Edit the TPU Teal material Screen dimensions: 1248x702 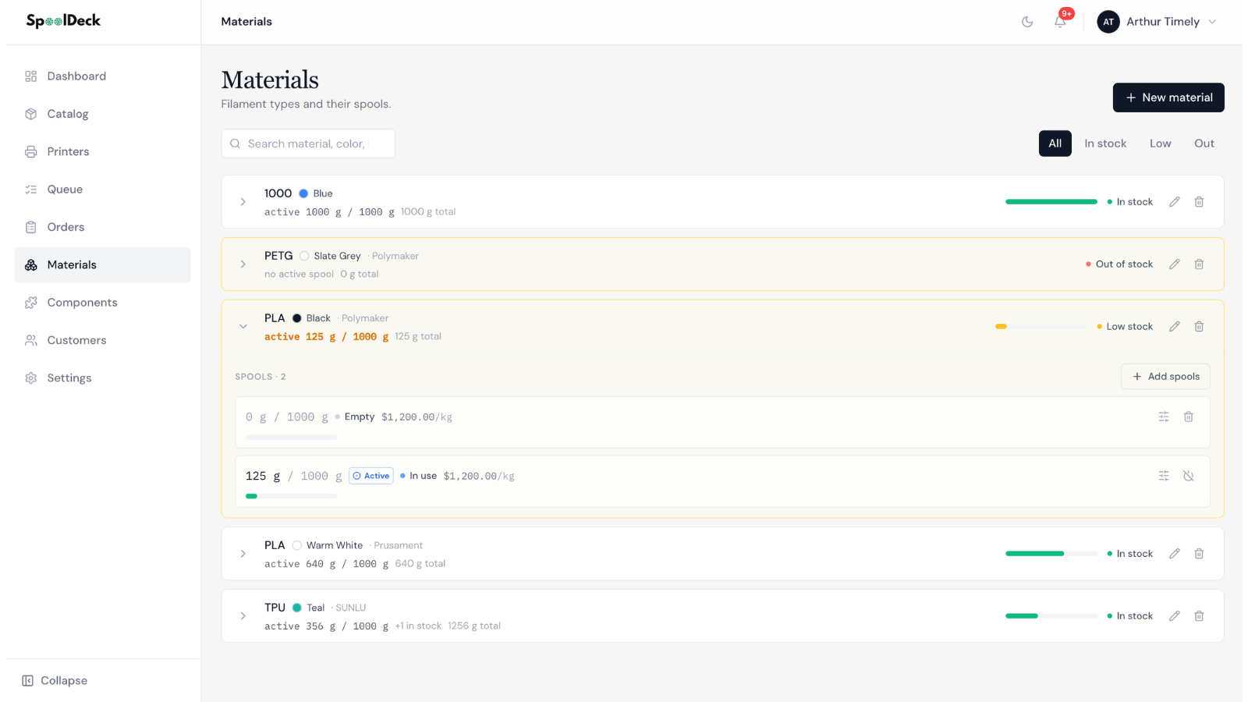(x=1174, y=616)
